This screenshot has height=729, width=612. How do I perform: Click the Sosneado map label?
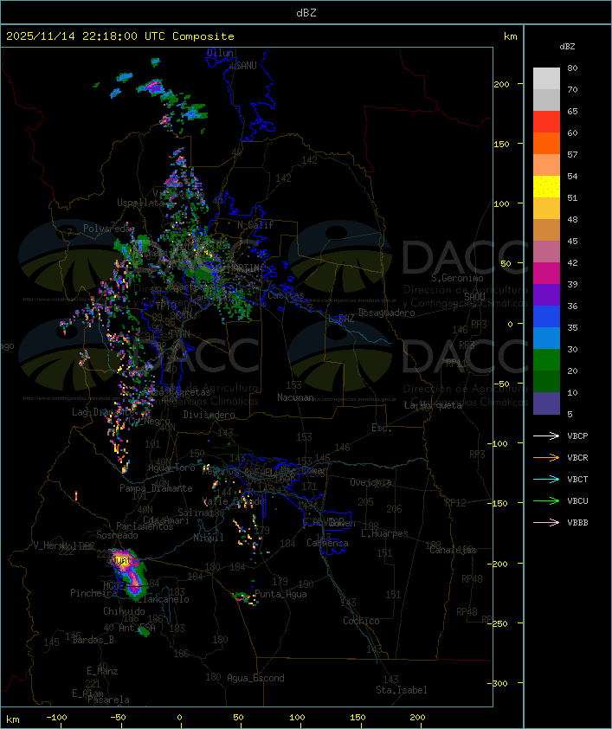point(117,535)
